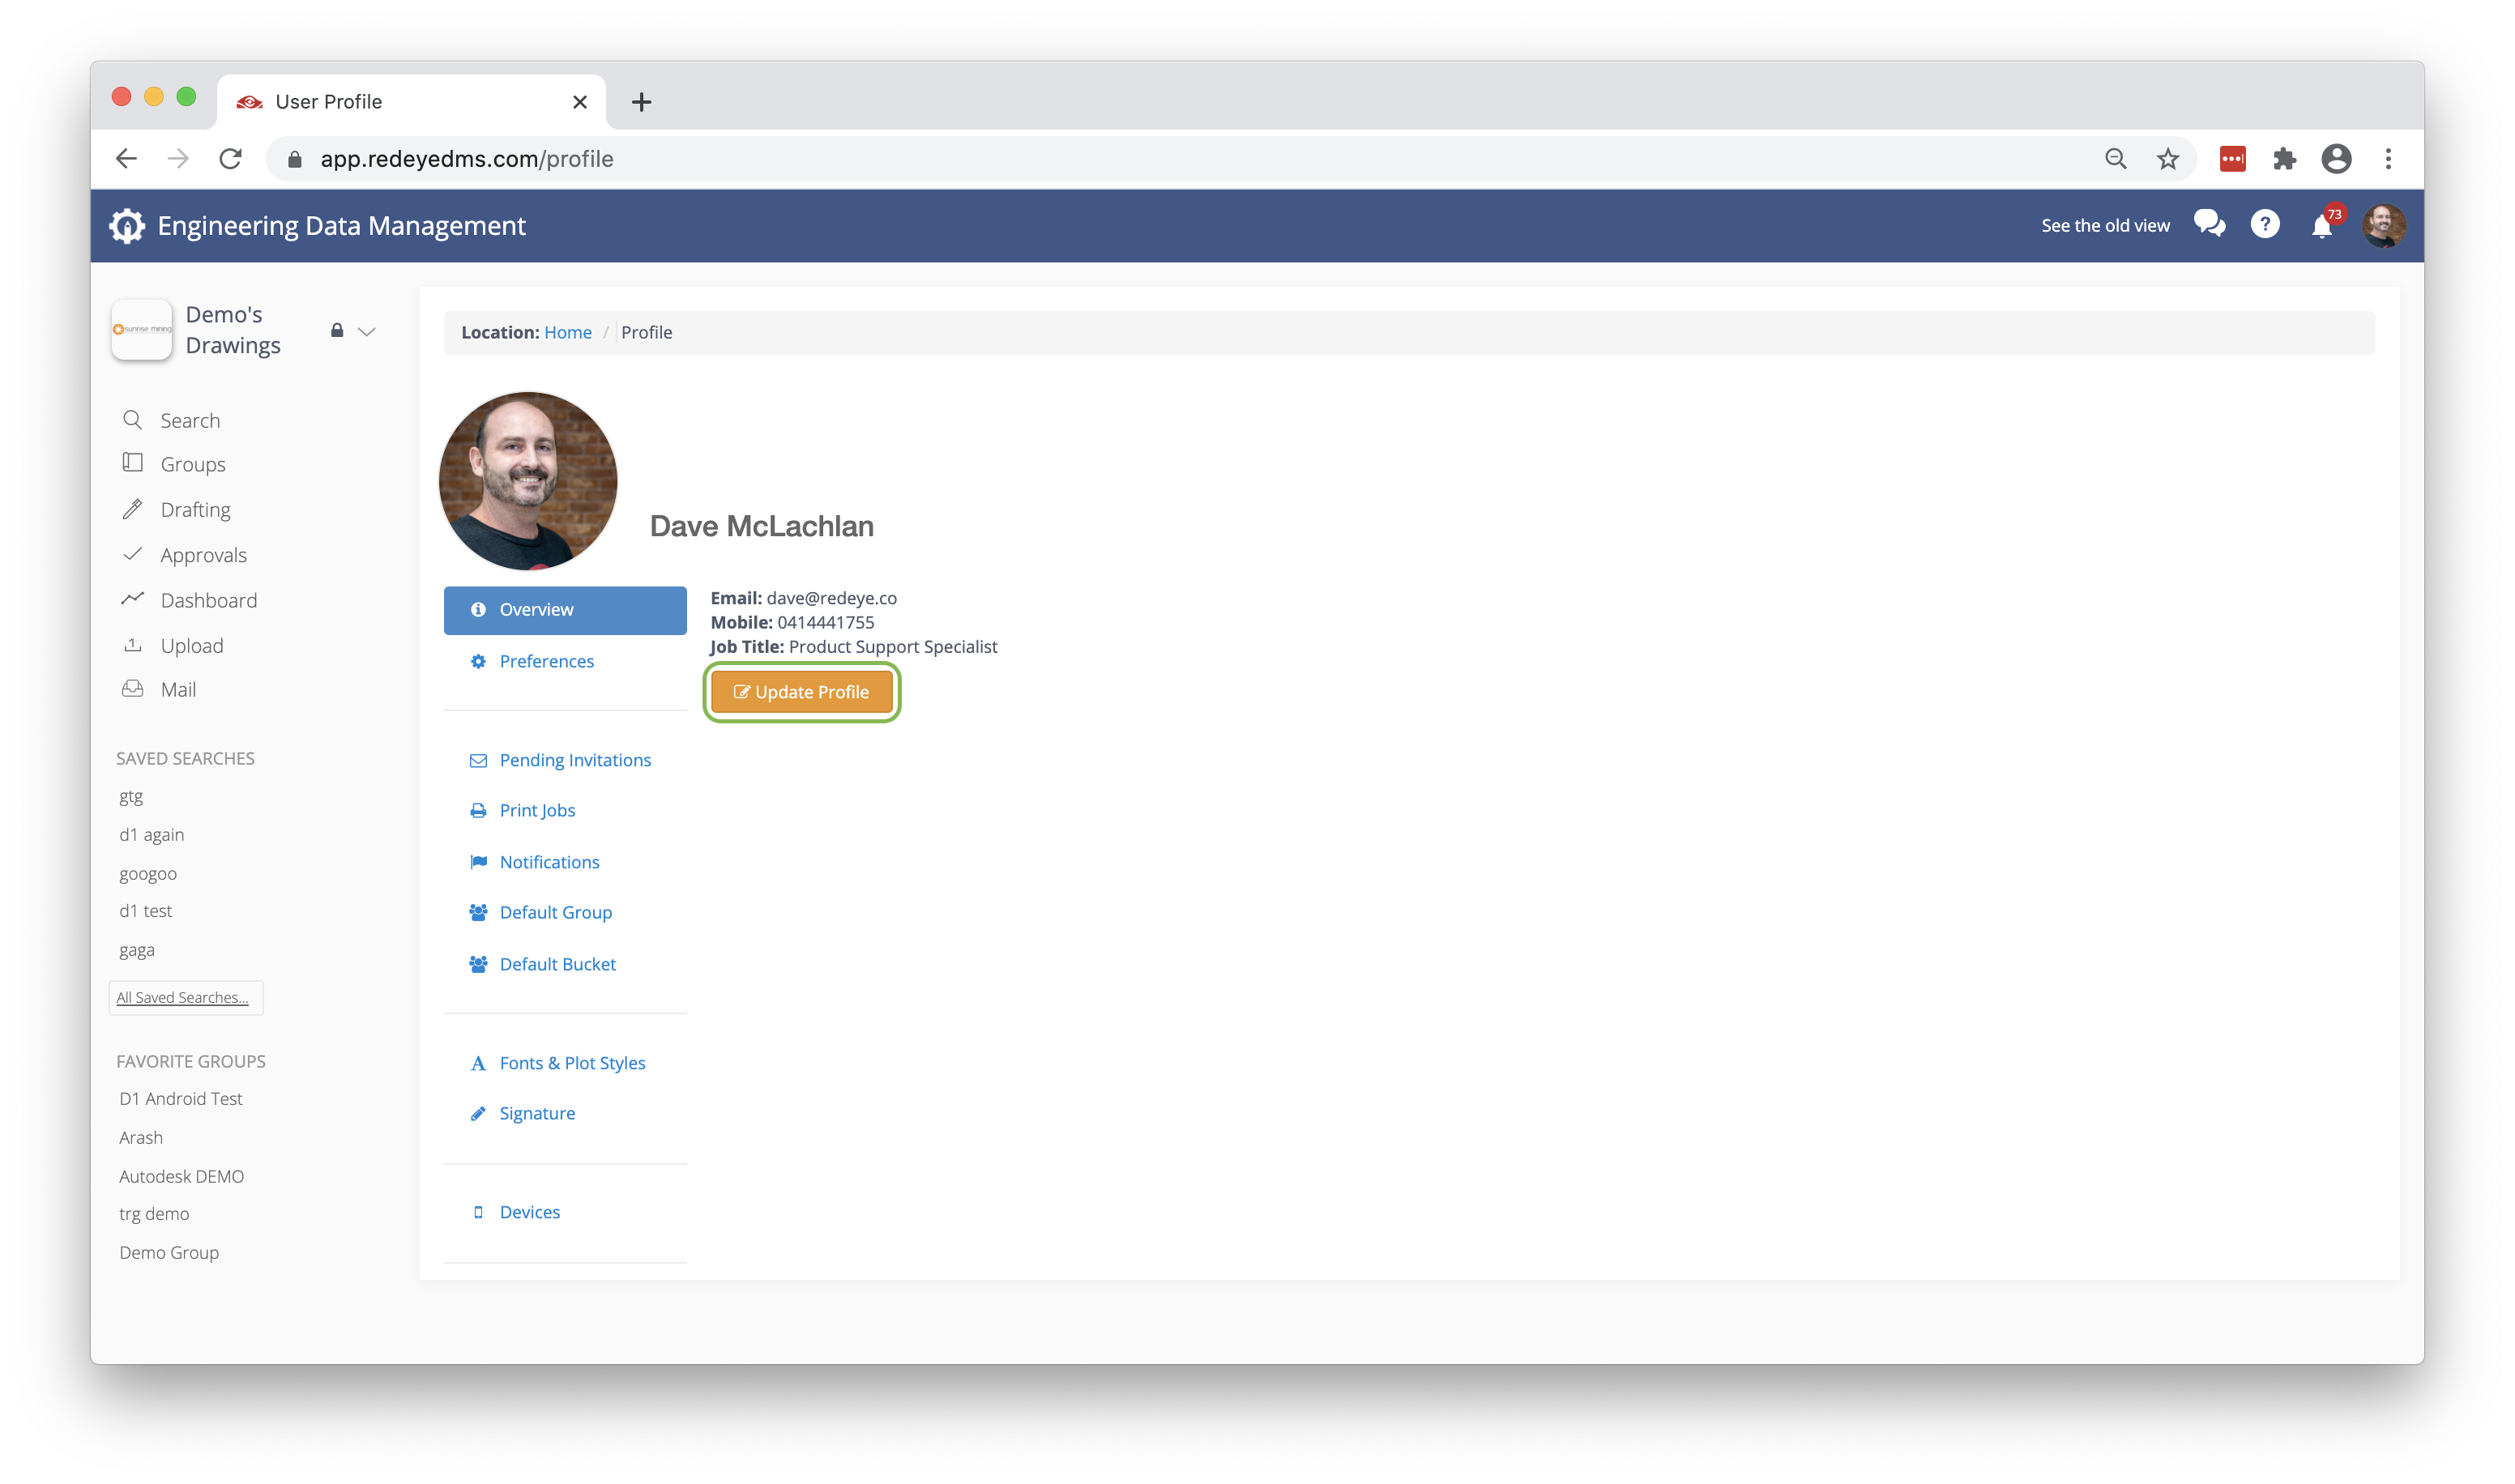Open favorite group Demo Group
2515x1484 pixels.
[x=169, y=1254]
